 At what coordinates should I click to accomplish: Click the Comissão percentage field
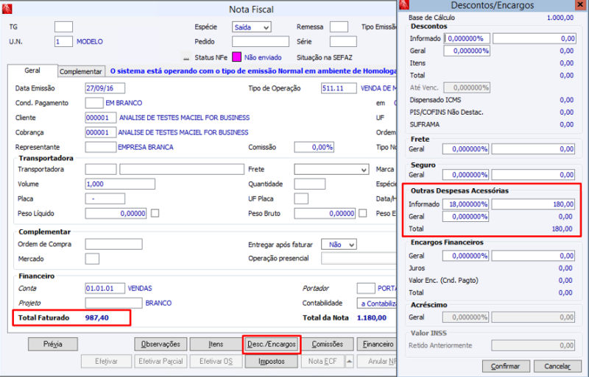(314, 147)
